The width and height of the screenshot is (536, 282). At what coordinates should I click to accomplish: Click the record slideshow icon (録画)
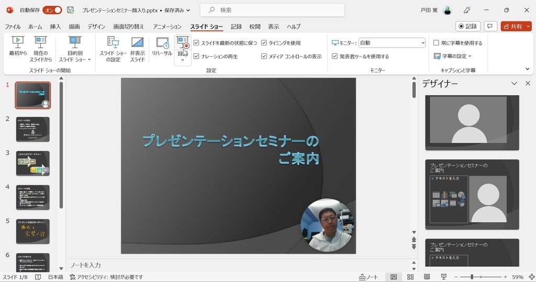pyautogui.click(x=183, y=43)
